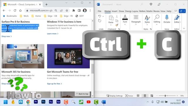This screenshot has height=106, width=188.
Task: Click the zoom magnifier icon in address bar
Action: 56,11
